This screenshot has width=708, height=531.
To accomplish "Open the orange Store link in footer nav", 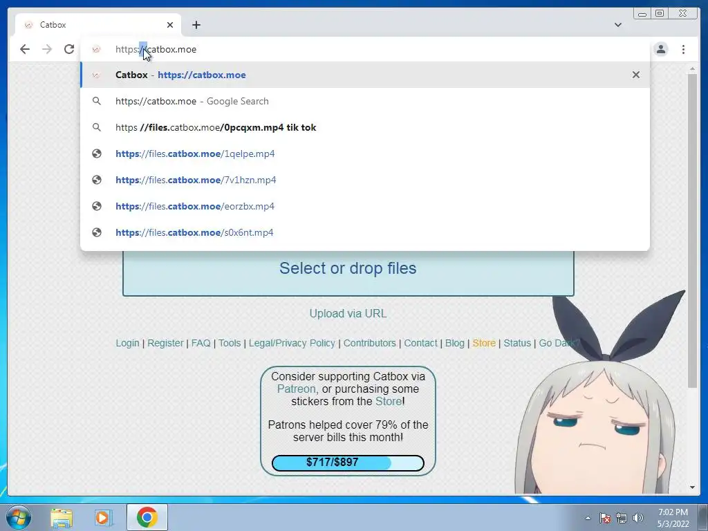I will click(x=484, y=343).
